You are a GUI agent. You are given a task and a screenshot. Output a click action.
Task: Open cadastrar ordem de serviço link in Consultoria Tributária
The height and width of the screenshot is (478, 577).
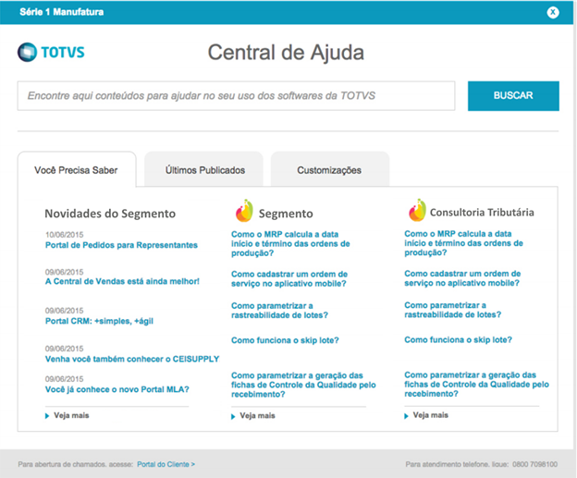tap(462, 278)
